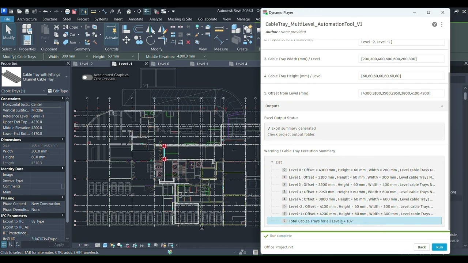Click Edit Type in the Properties palette
468x263 pixels.
pos(57,91)
